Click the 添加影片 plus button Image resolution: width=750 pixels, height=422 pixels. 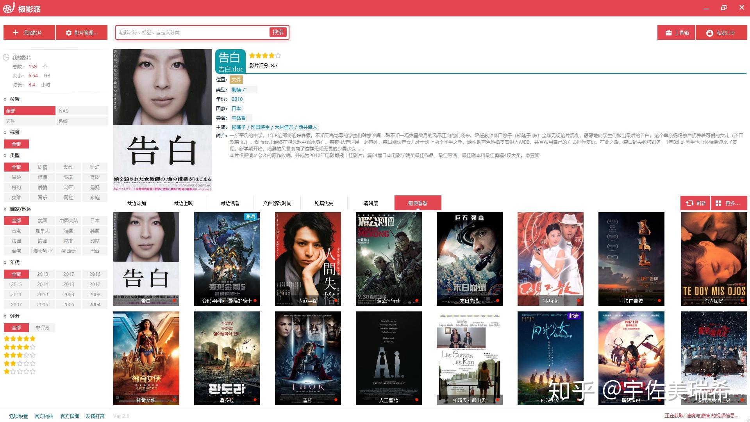(29, 33)
